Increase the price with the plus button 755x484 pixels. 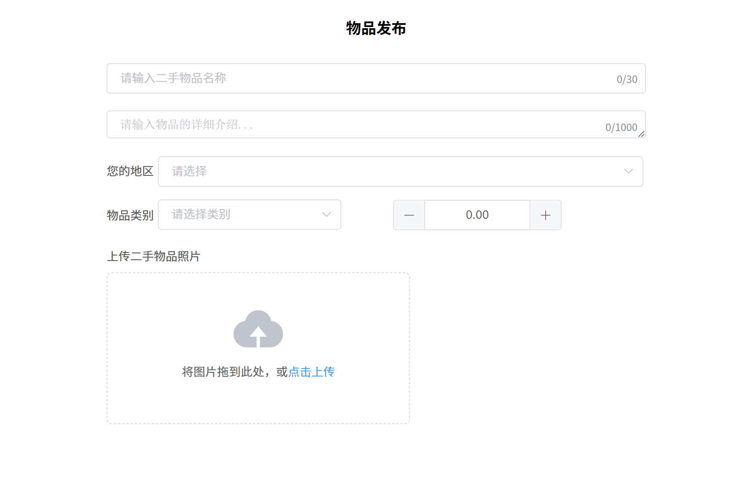click(x=546, y=215)
